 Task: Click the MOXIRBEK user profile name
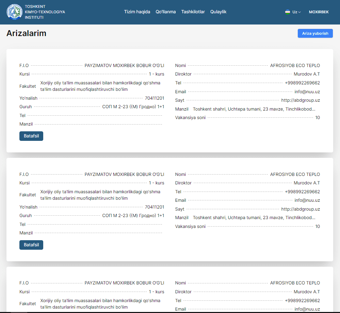point(319,12)
